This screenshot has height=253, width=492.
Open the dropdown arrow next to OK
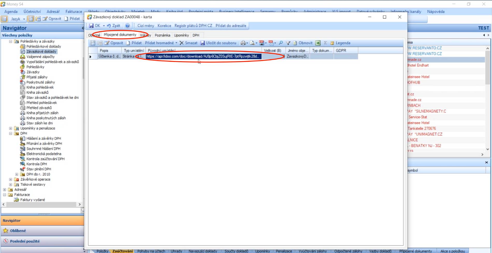(104, 26)
